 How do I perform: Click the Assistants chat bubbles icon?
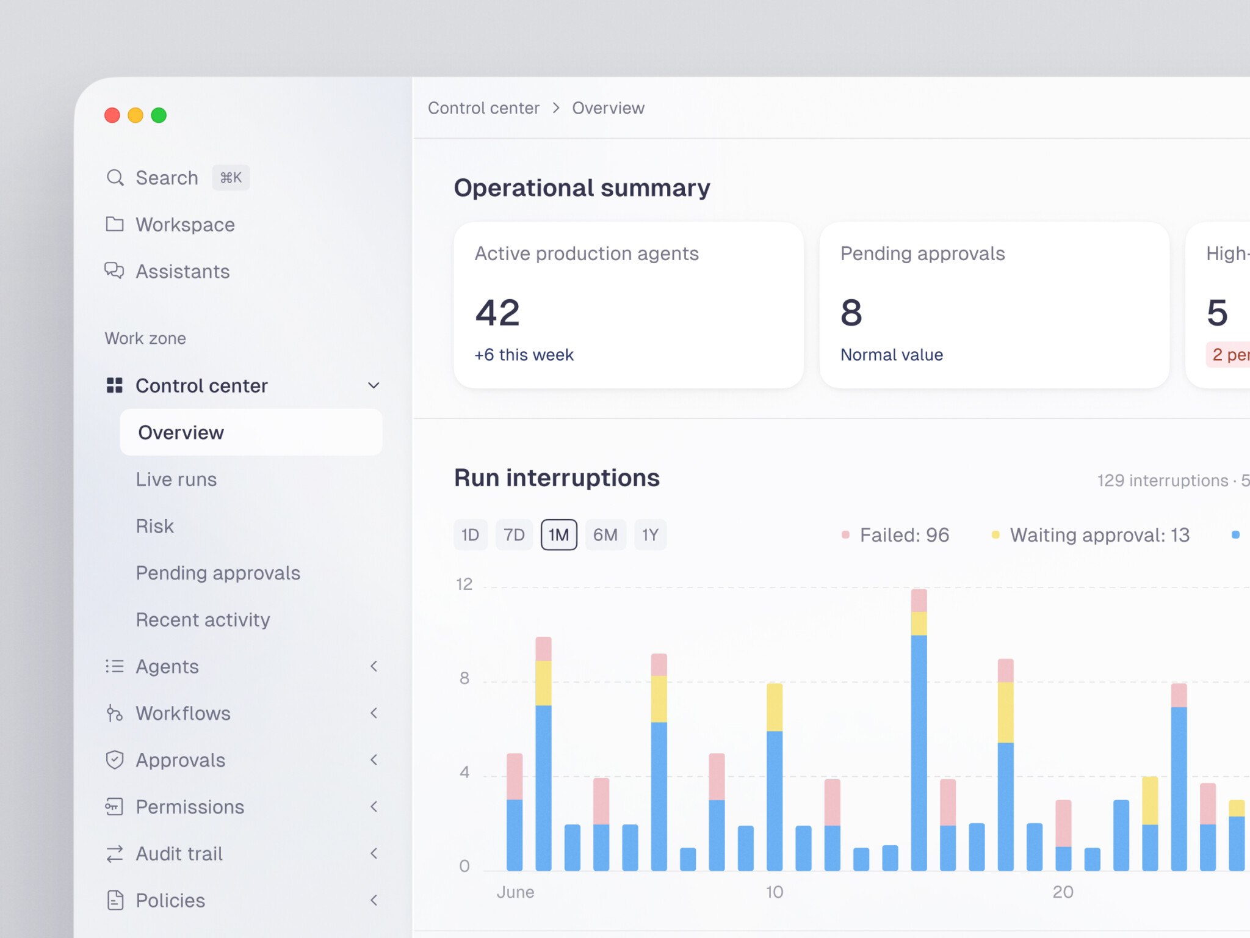(x=115, y=271)
